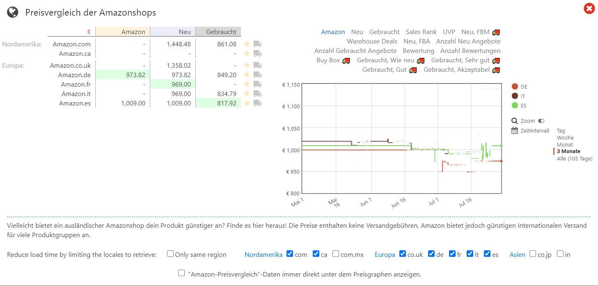Click the star icon in Amazon.es row
The image size is (598, 286).
247,103
